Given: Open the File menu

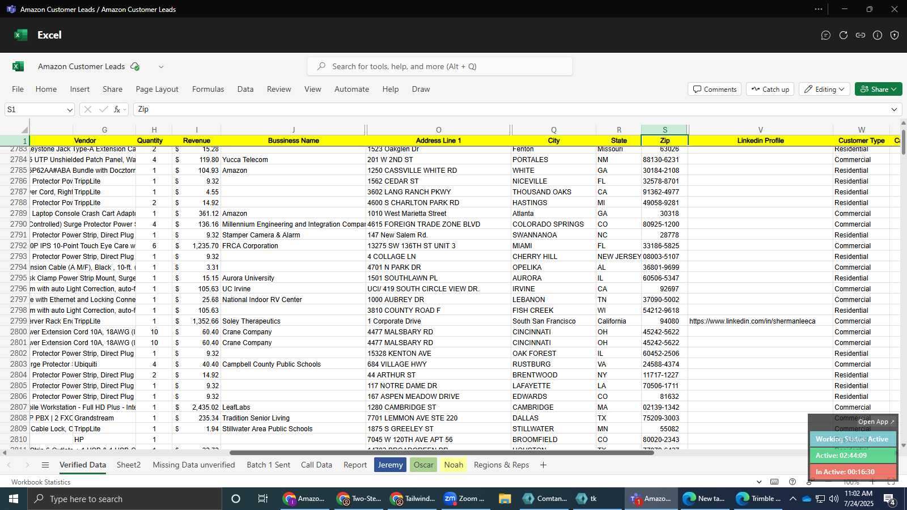Looking at the screenshot, I should tap(18, 89).
